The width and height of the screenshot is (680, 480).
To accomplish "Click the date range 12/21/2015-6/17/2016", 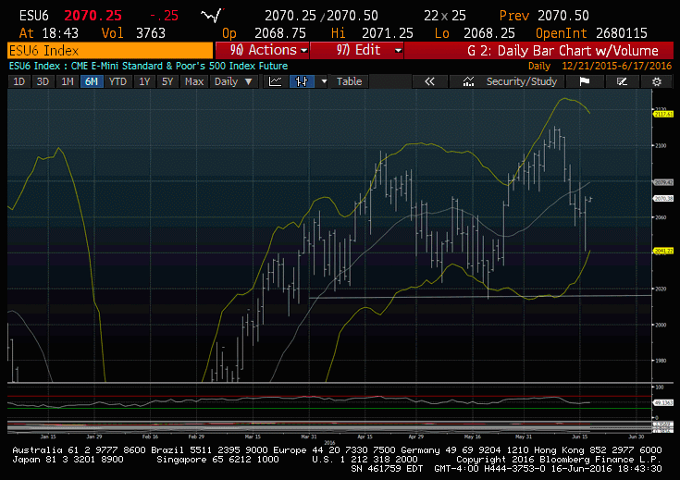I will point(616,66).
